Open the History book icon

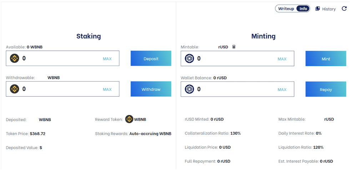[x=318, y=9]
